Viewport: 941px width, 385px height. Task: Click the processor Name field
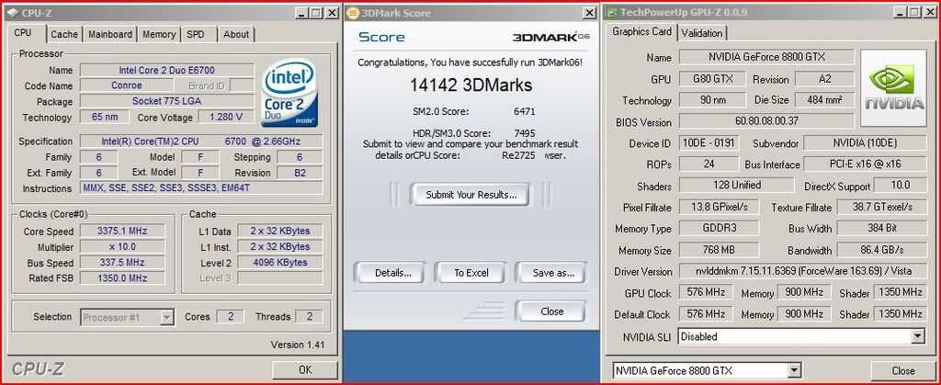pyautogui.click(x=163, y=70)
